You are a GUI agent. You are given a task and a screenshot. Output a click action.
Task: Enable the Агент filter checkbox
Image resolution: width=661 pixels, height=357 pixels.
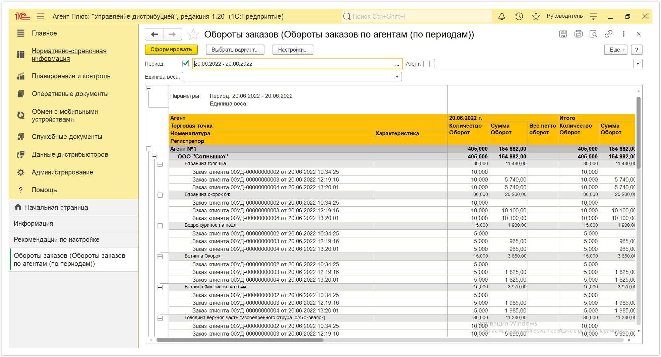pos(426,64)
